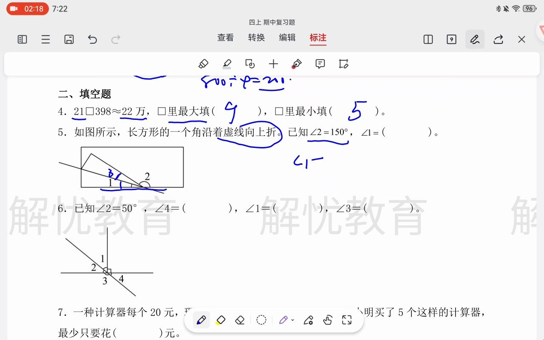Tap the plus add annotation icon
Image resolution: width=544 pixels, height=340 pixels.
click(x=273, y=64)
